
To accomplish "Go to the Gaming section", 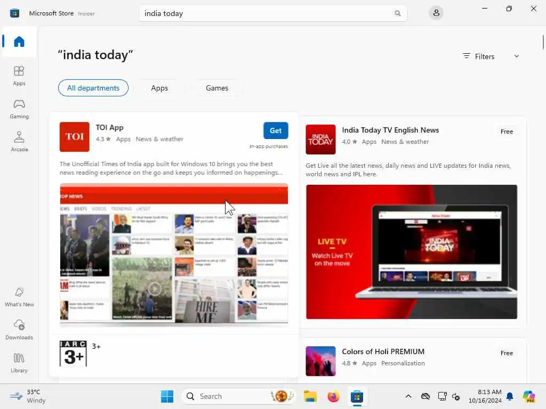I will pos(19,109).
